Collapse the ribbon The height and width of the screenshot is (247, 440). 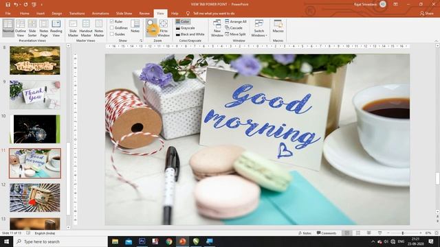click(437, 41)
